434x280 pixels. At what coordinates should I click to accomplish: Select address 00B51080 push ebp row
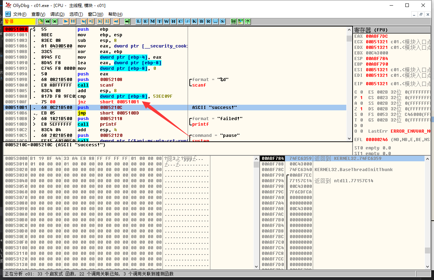[175, 29]
